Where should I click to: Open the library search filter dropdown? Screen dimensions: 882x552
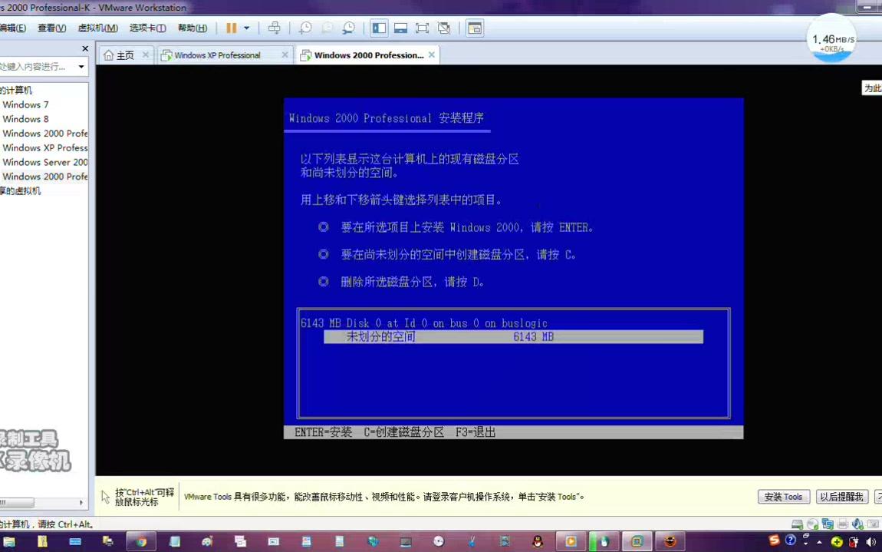click(80, 66)
